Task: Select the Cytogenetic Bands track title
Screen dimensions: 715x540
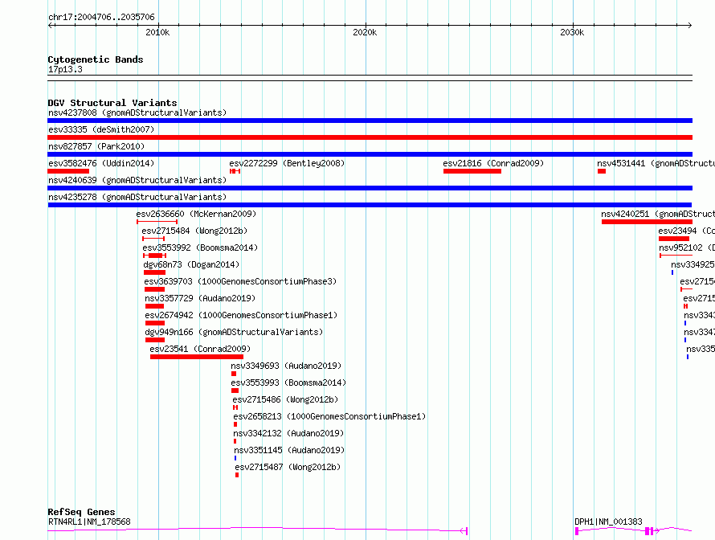Action: [x=96, y=59]
